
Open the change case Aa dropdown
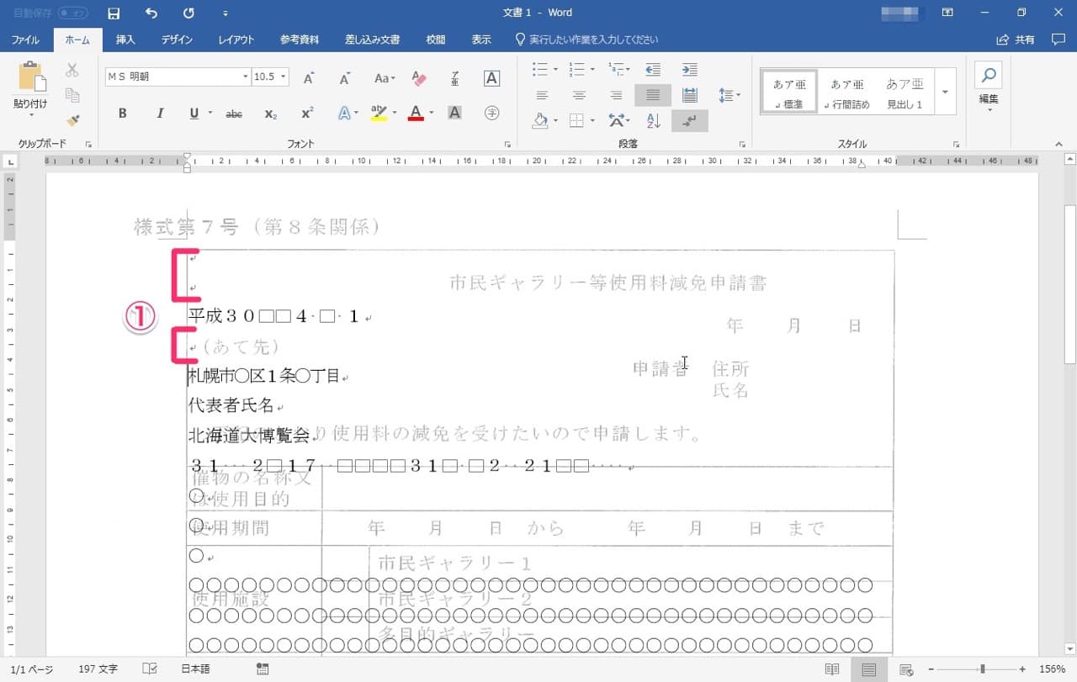[385, 77]
